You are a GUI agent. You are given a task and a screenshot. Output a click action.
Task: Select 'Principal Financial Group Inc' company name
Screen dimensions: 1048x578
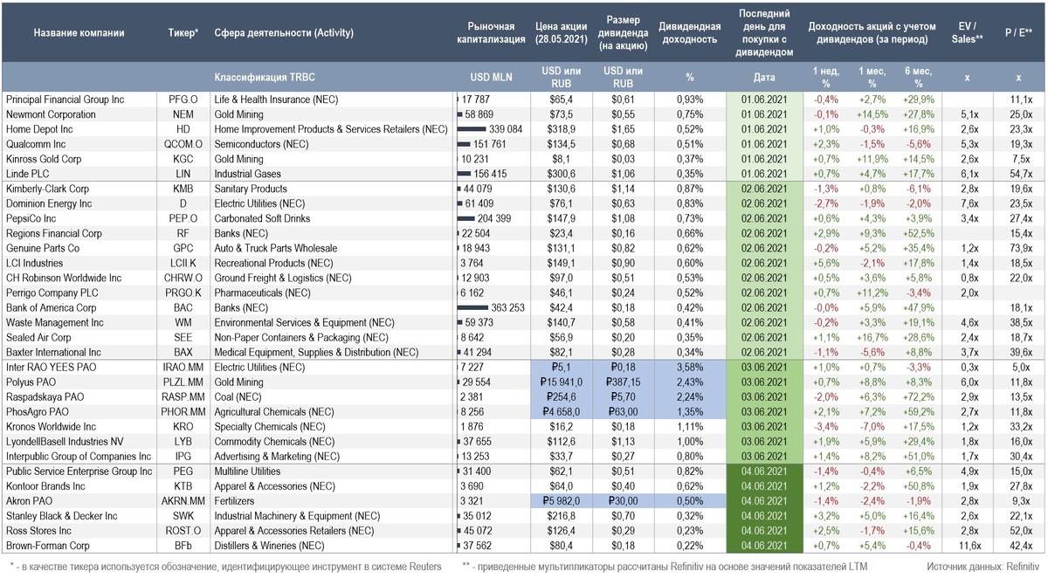click(67, 100)
